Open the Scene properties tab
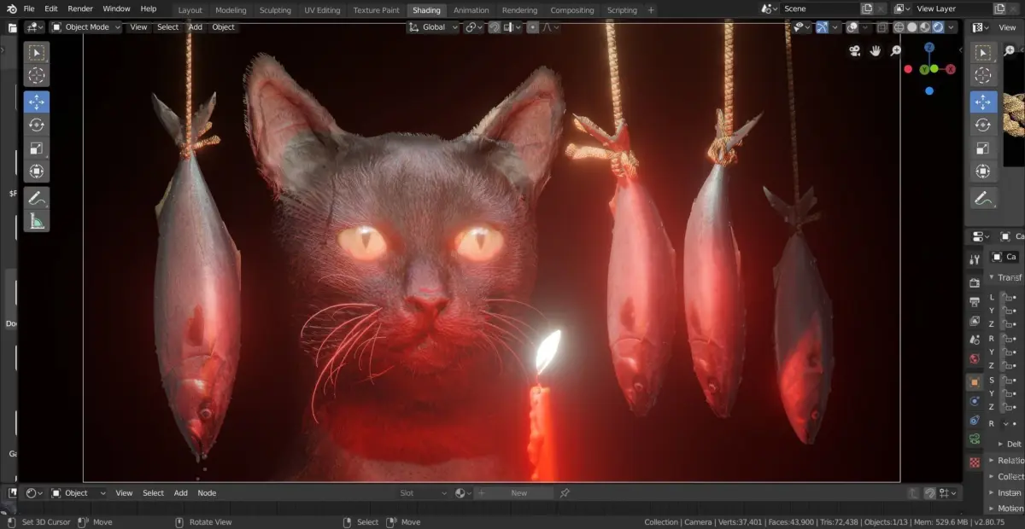 [x=975, y=341]
